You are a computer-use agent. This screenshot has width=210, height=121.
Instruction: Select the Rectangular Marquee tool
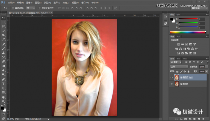point(3,22)
